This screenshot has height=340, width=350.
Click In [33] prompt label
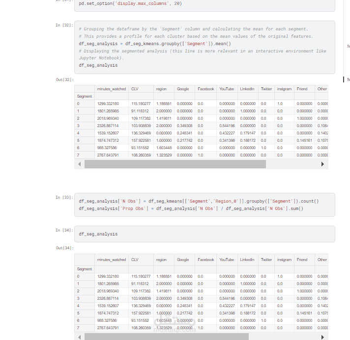tap(64, 197)
